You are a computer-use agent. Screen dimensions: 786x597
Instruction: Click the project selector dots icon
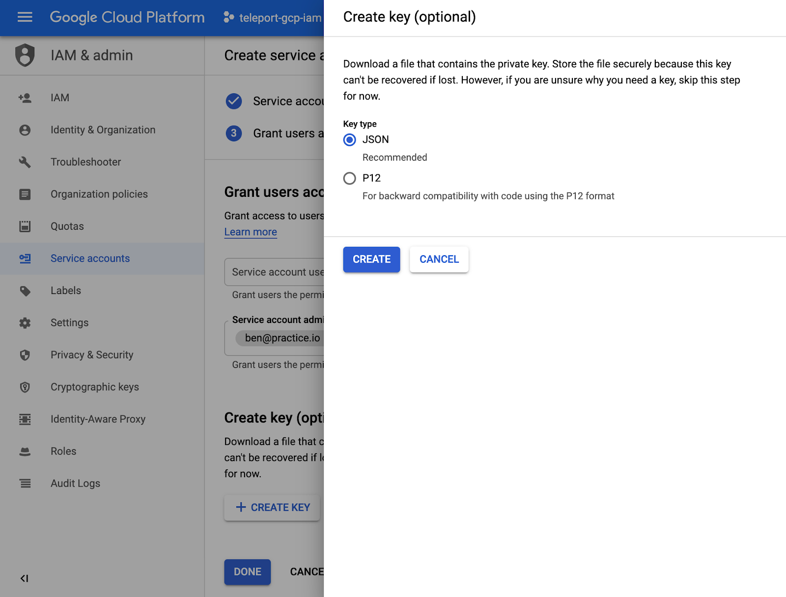(228, 18)
